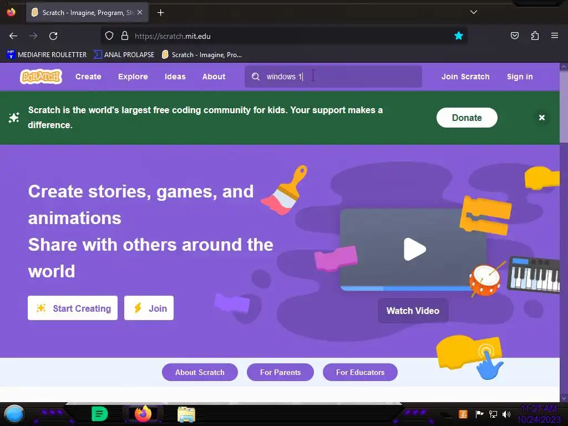Open the green notes app in taskbar
Screen dimensions: 568x426
click(x=99, y=414)
